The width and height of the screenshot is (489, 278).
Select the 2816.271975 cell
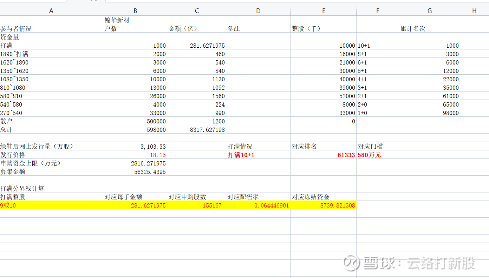click(135, 163)
